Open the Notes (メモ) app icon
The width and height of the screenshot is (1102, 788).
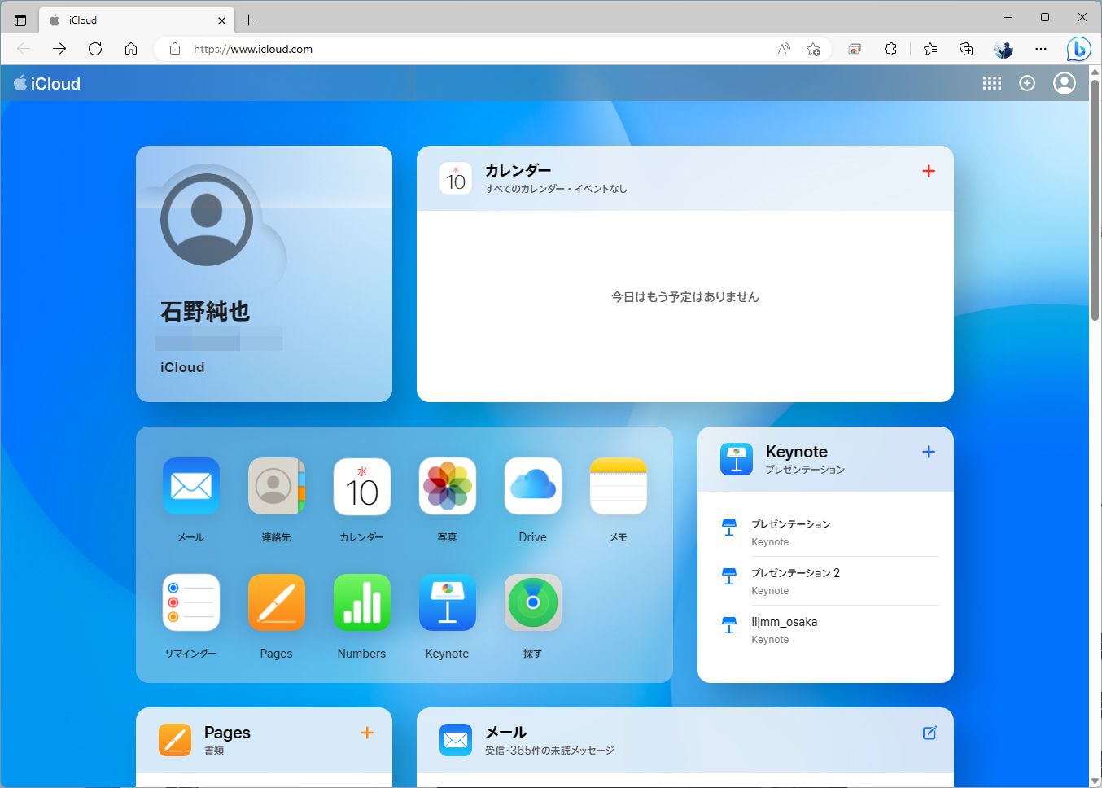click(618, 486)
